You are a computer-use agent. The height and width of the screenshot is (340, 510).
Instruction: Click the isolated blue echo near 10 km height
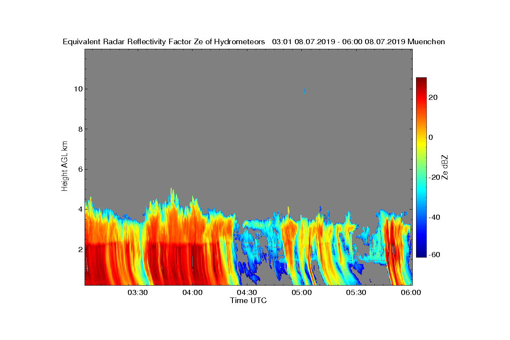point(304,91)
